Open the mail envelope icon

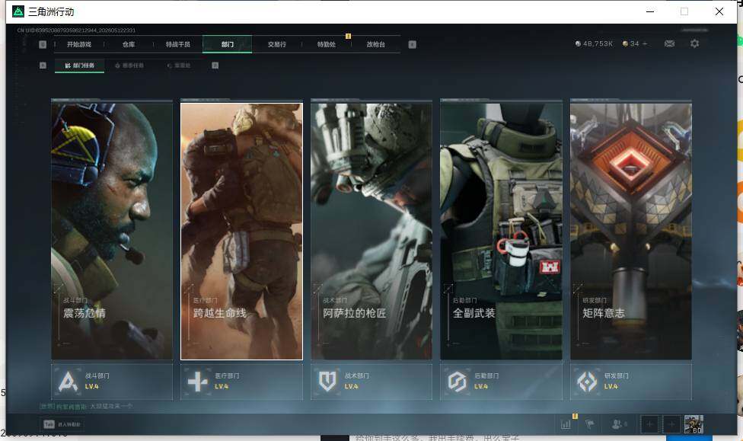[x=670, y=43]
